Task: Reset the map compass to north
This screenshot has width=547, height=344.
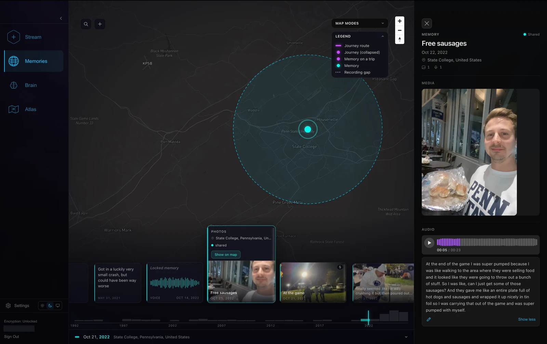Action: 400,39
